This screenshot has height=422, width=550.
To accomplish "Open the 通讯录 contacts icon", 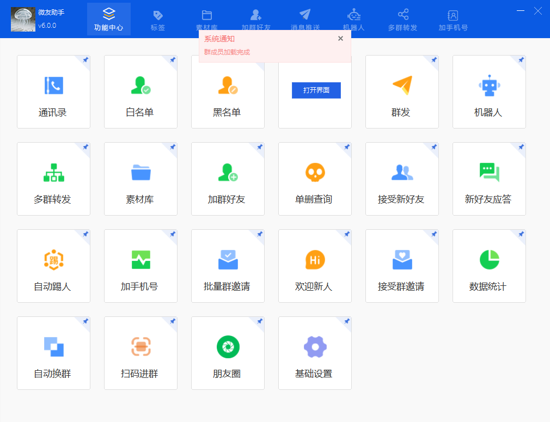I will (x=53, y=85).
